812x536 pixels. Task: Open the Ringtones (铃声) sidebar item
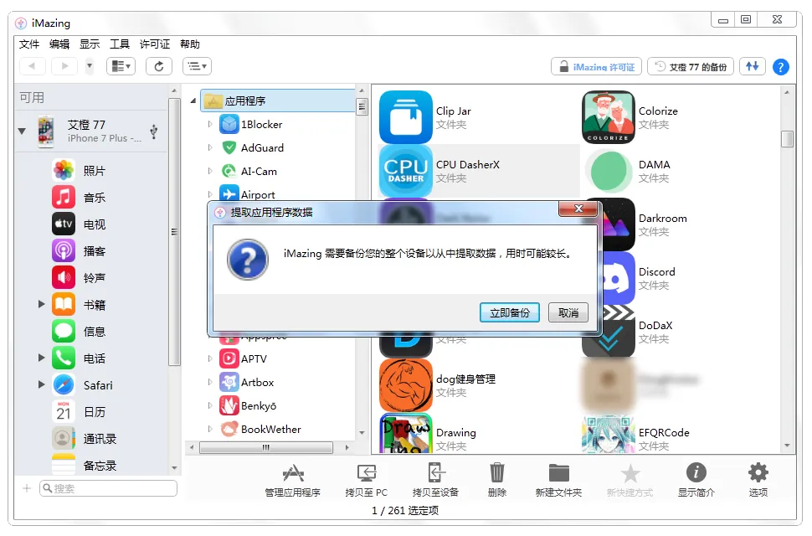(x=80, y=278)
